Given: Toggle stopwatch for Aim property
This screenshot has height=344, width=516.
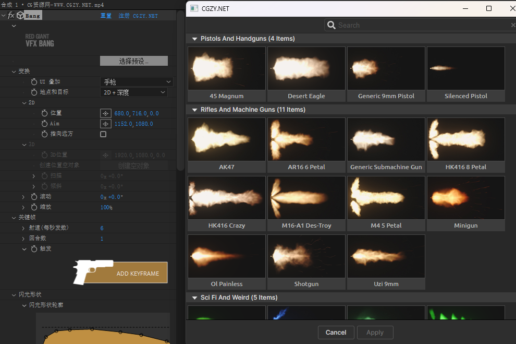Looking at the screenshot, I should 44,124.
